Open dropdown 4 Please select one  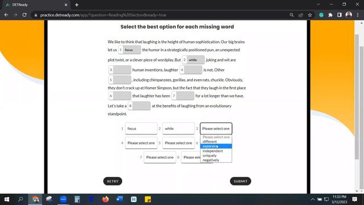[x=141, y=143]
